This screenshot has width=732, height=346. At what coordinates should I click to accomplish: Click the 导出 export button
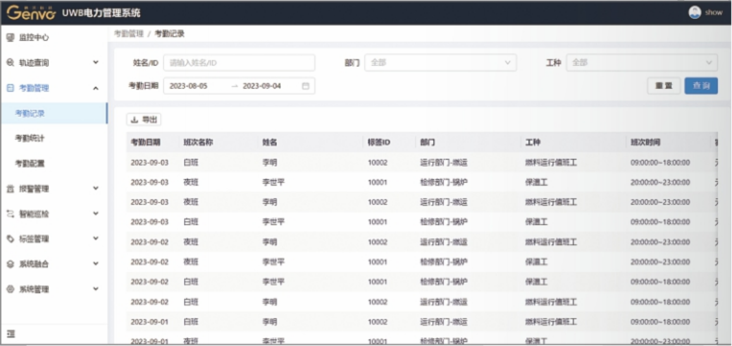click(144, 120)
